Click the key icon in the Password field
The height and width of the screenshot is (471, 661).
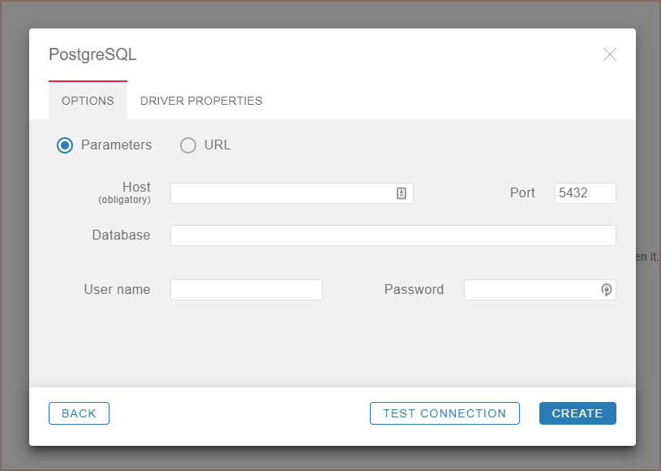(606, 290)
